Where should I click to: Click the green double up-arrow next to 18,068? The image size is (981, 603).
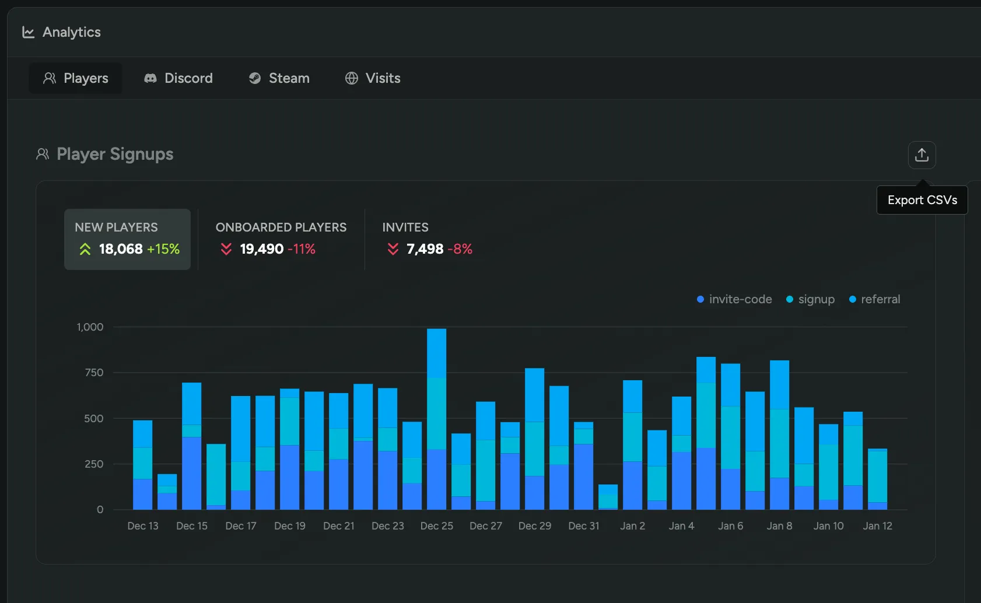click(85, 248)
